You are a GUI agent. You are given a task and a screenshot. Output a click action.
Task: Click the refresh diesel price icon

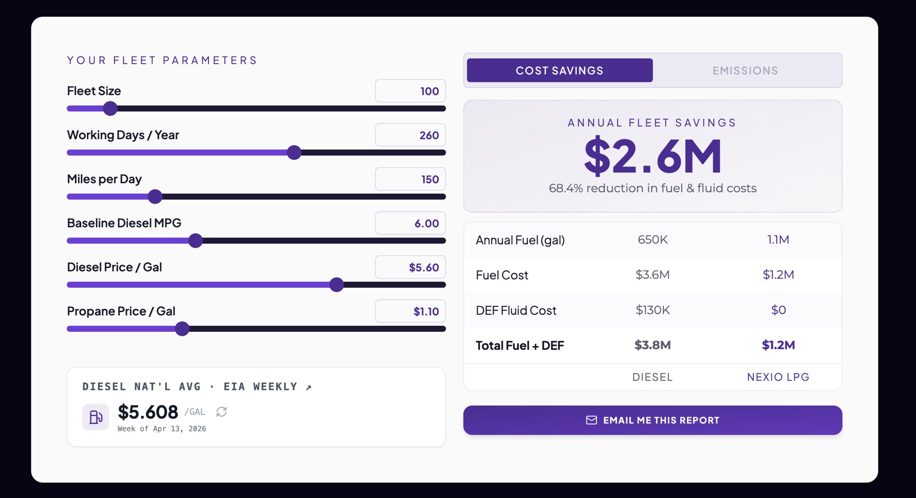pyautogui.click(x=222, y=412)
